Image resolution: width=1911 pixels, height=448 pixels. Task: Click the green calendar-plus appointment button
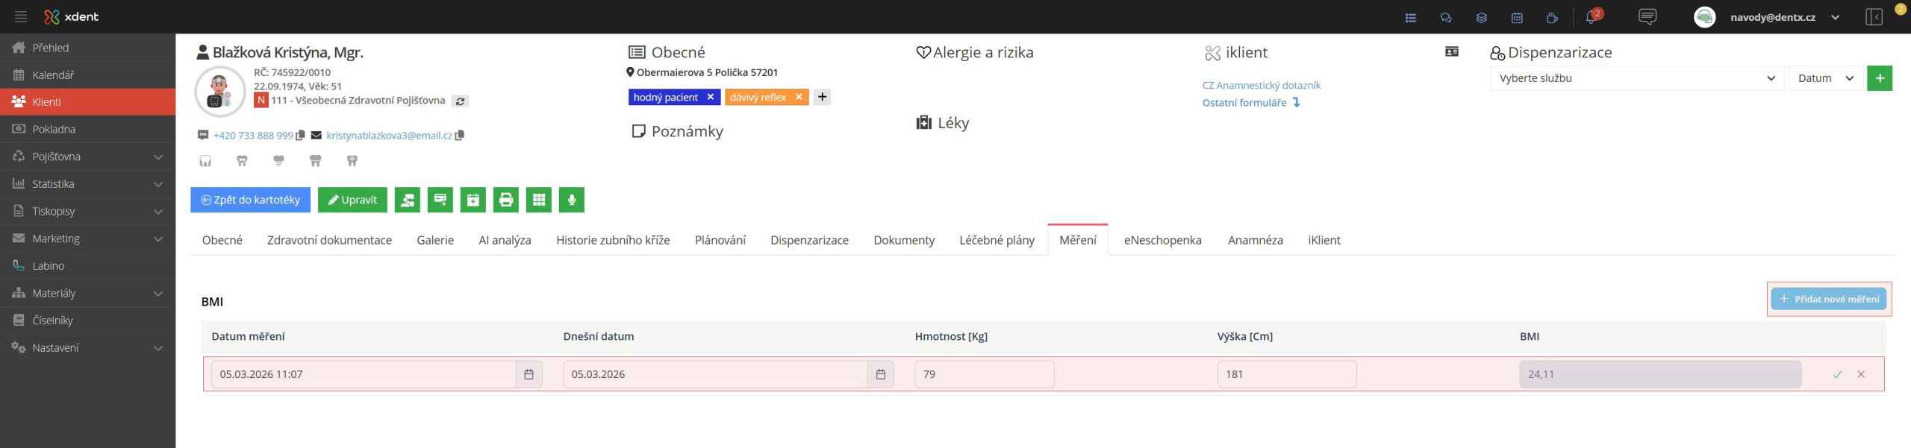[x=473, y=200]
